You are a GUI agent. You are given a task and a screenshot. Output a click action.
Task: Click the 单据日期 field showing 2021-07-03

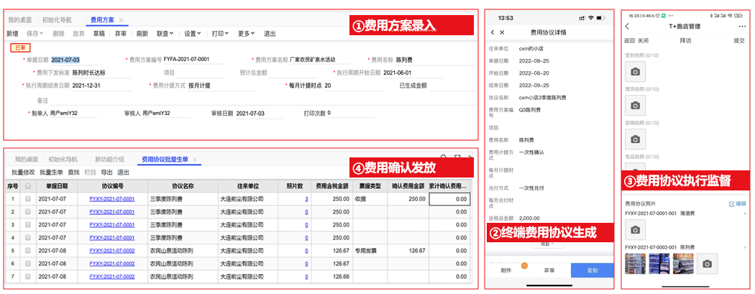[x=66, y=60]
